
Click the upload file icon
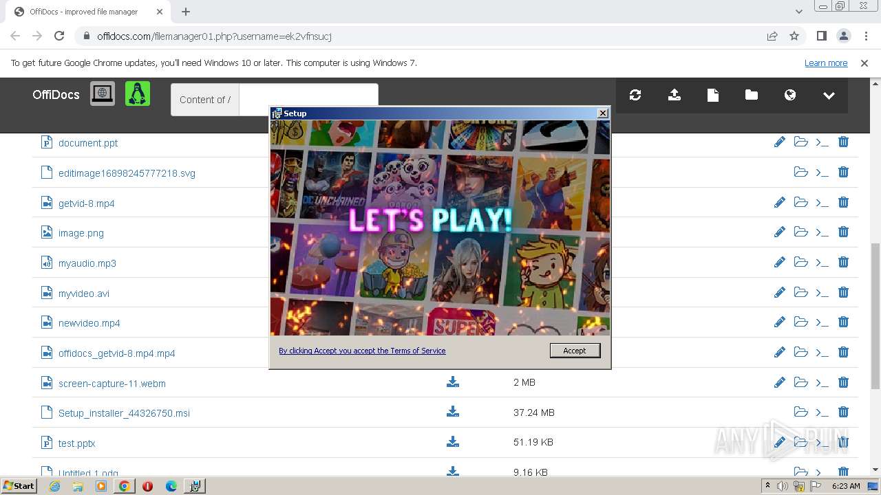(x=675, y=96)
